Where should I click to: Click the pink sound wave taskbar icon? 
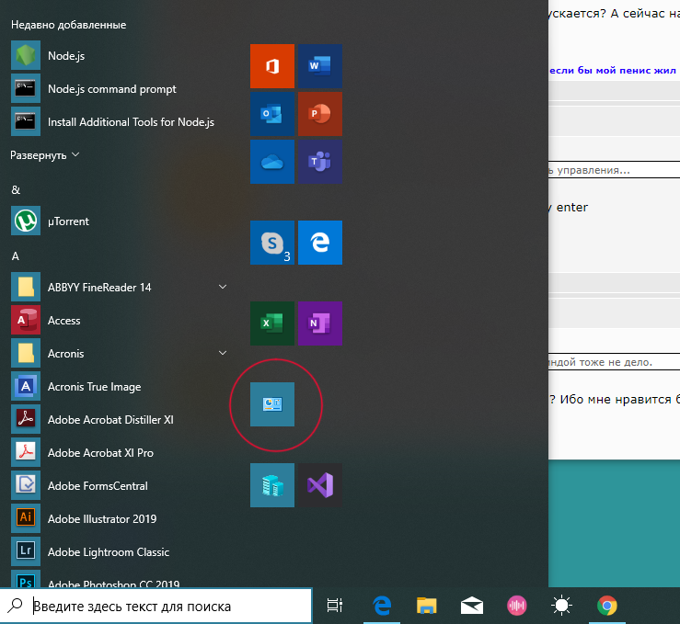click(x=516, y=606)
